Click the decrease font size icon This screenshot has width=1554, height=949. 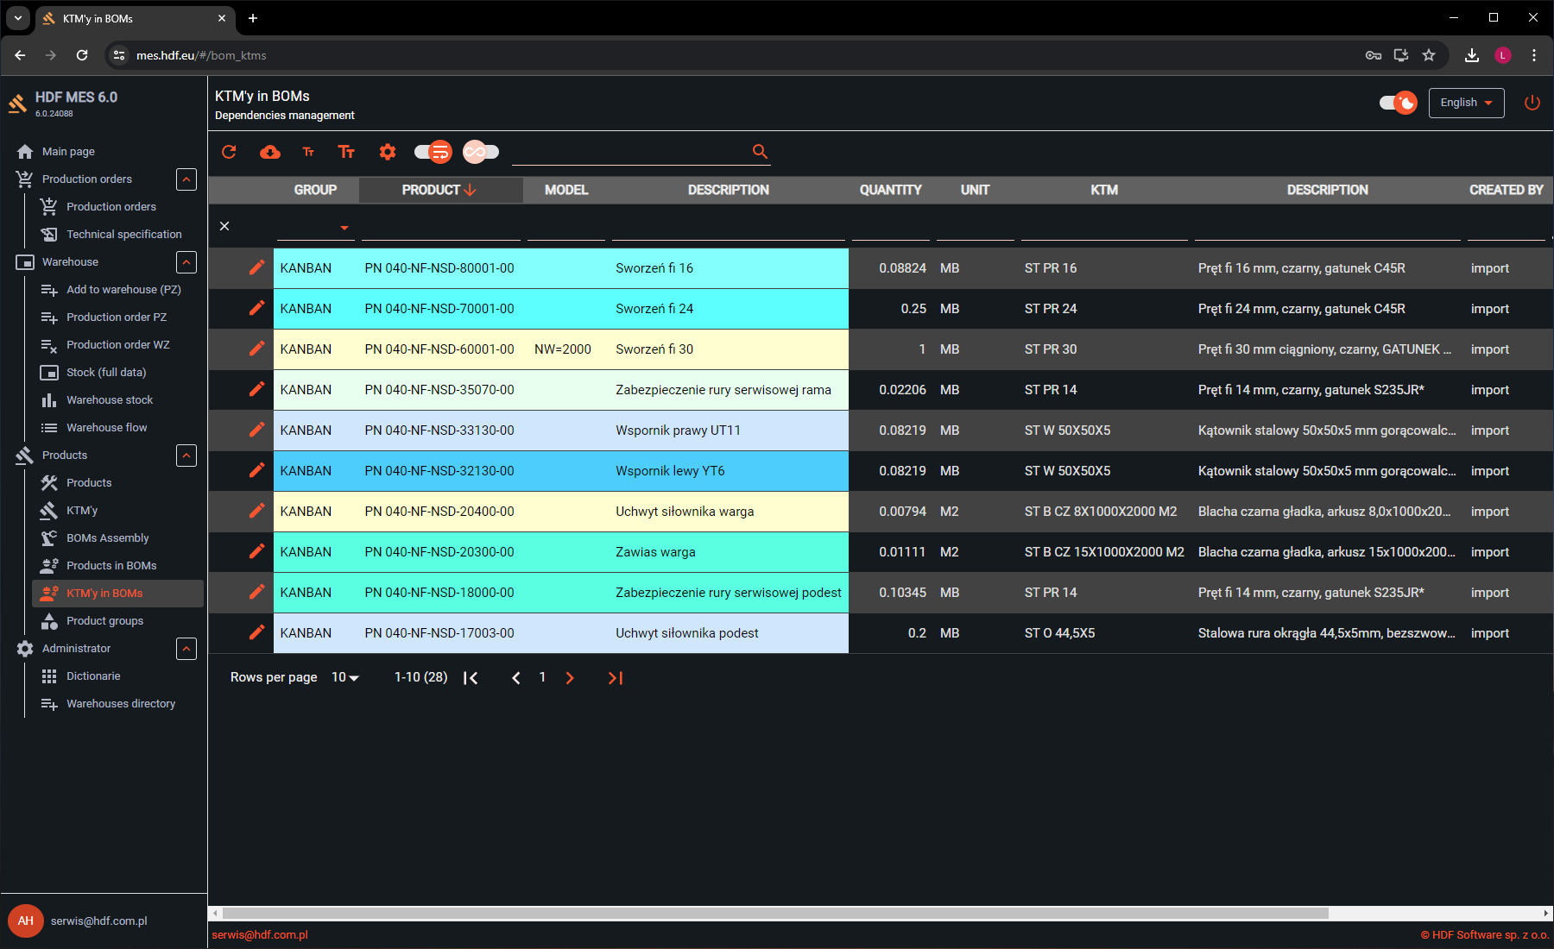click(308, 152)
